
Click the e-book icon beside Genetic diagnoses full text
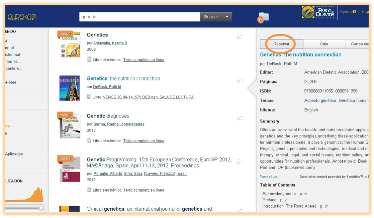89,141
